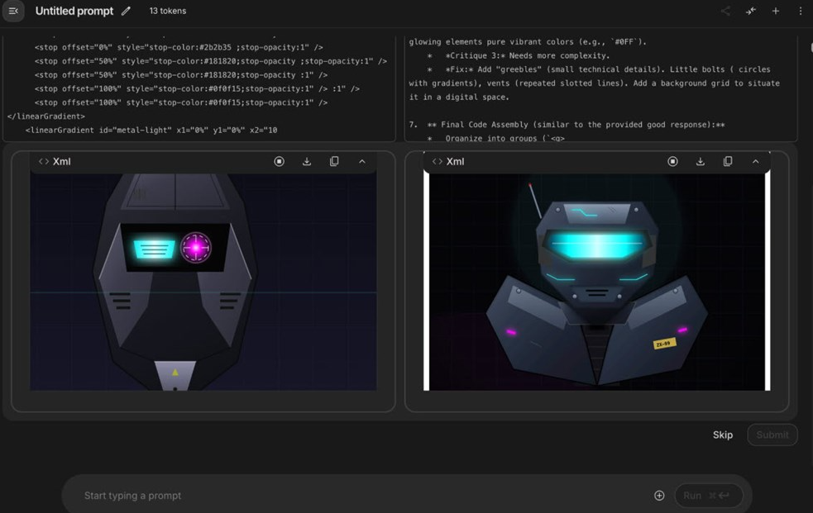Click the Run button
813x513 pixels.
pos(708,496)
